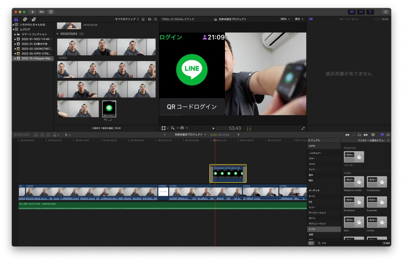Toggle the inspector sliders button
This screenshot has height=262, width=403.
(x=370, y=12)
